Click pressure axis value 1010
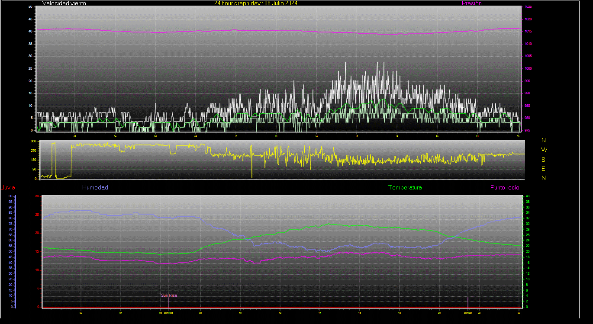This screenshot has width=593, height=324. click(528, 44)
